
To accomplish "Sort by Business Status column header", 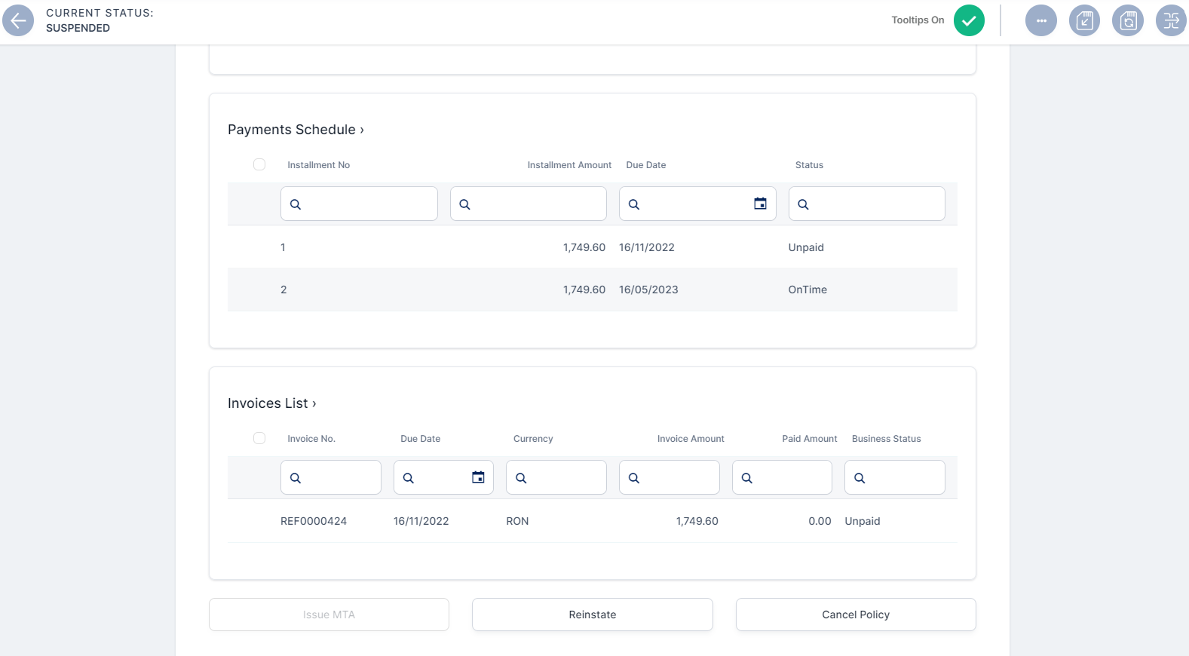I will click(x=886, y=439).
